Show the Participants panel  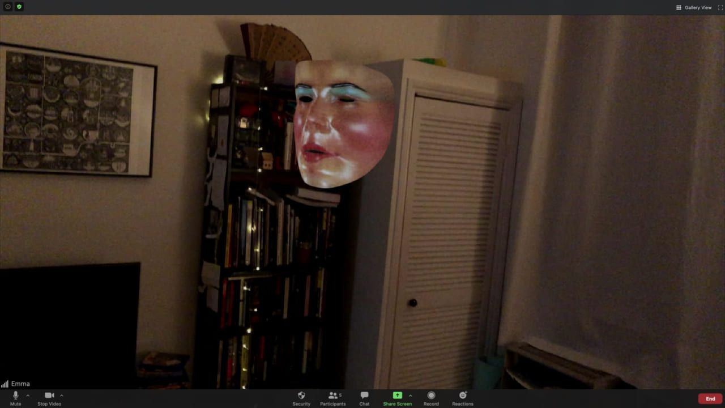click(x=333, y=398)
